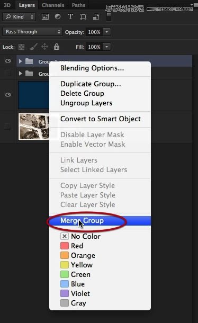The width and height of the screenshot is (198, 323).
Task: Click the Fill 100% value field
Action: tap(94, 47)
